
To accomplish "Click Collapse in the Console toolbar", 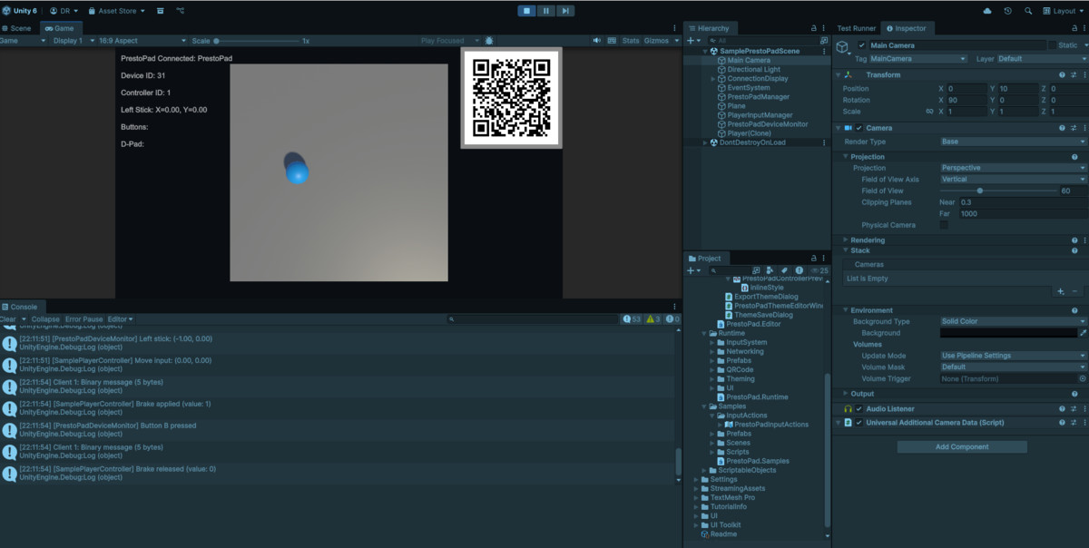I will pyautogui.click(x=44, y=319).
